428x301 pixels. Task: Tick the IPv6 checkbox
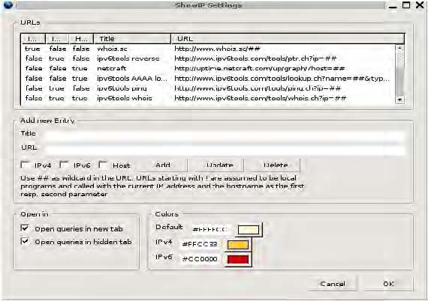pyautogui.click(x=64, y=165)
